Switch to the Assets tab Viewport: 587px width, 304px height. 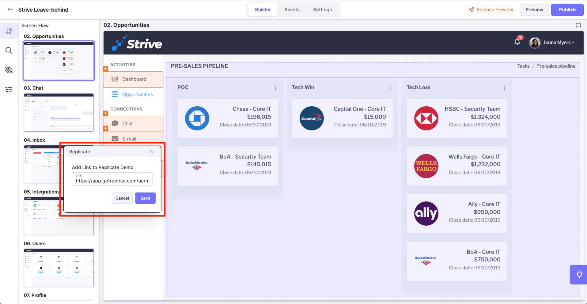pos(291,9)
